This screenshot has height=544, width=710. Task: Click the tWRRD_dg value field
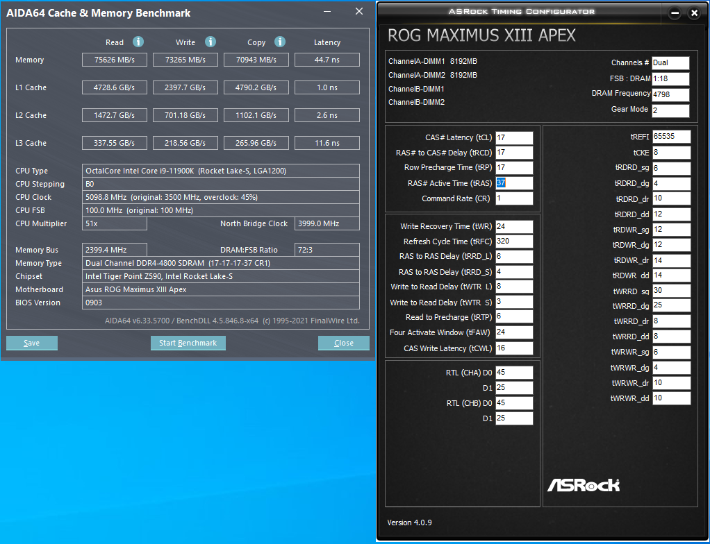pos(671,305)
